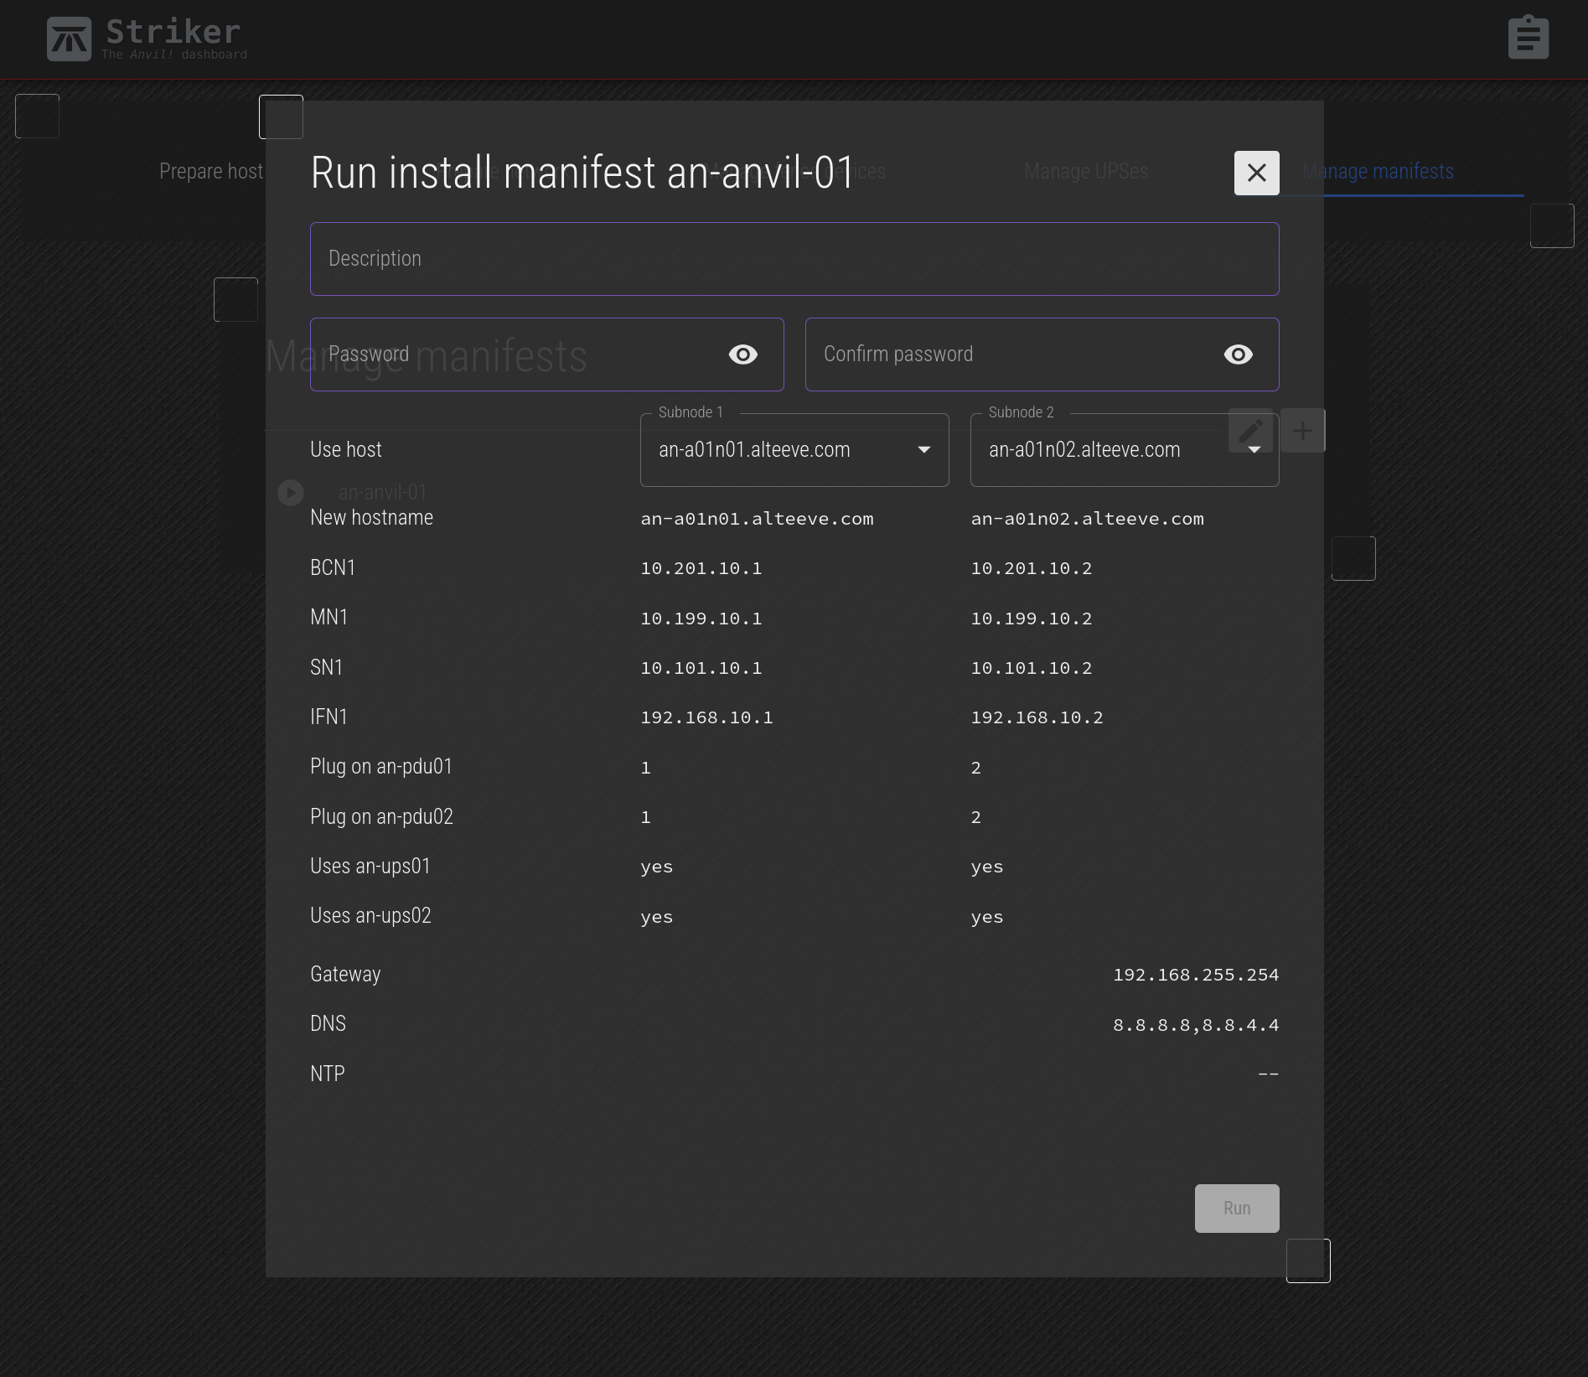This screenshot has height=1377, width=1588.
Task: Click the SN1 value 10.101.10.1
Action: point(701,669)
